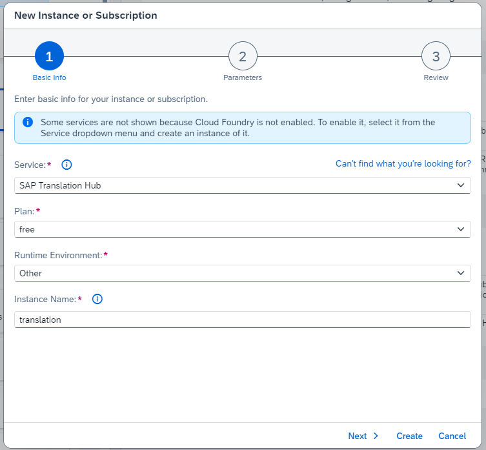Open 'Can't find what you're looking for?' link
This screenshot has height=450, width=486.
(x=403, y=164)
